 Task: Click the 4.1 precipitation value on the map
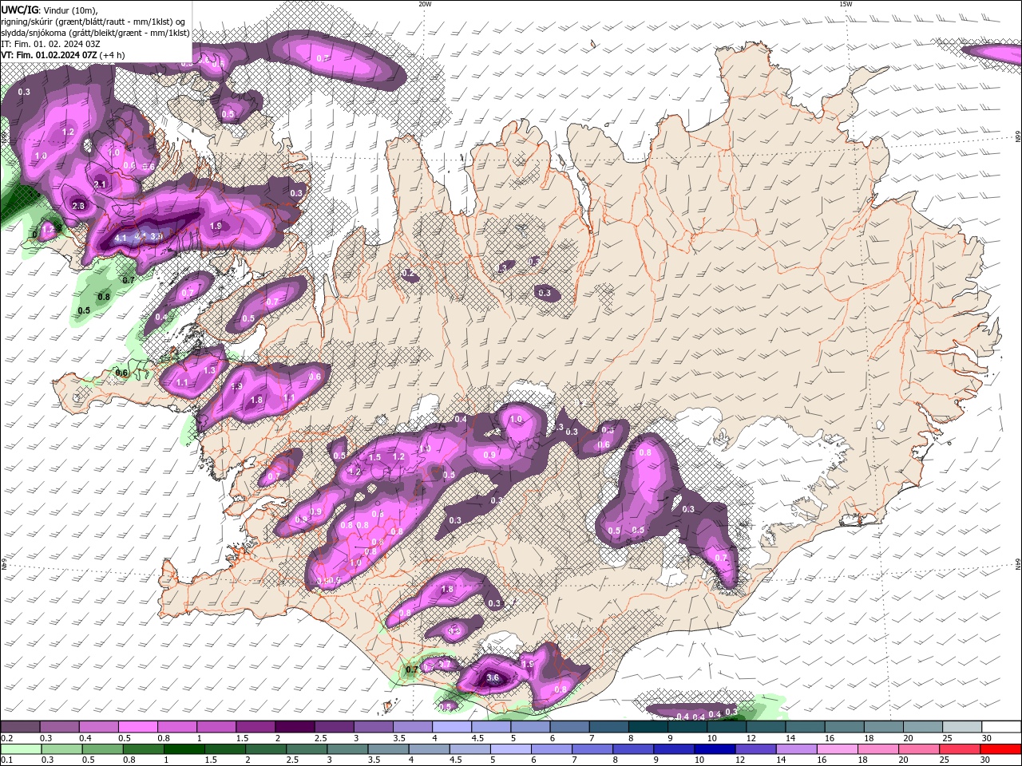click(x=121, y=238)
